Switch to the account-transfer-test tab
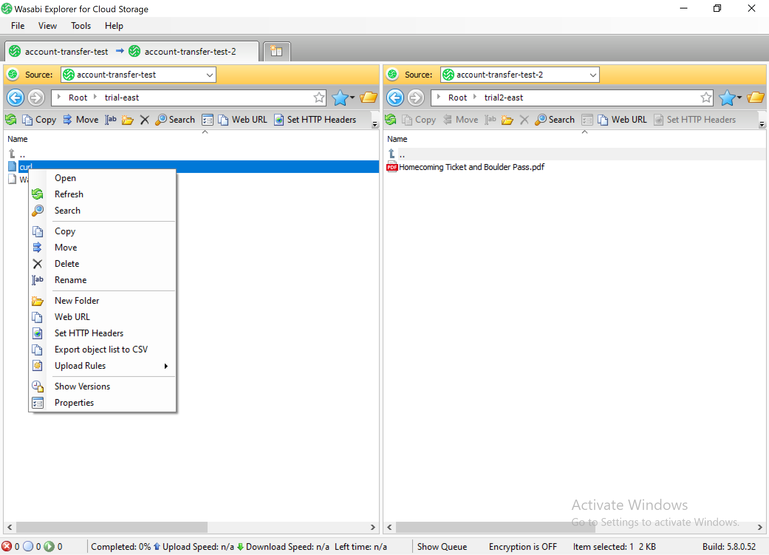Screen dimensions: 769x555 point(132,51)
